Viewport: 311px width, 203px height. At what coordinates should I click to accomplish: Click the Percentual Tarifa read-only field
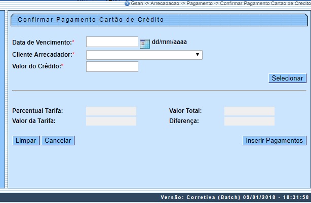111,111
